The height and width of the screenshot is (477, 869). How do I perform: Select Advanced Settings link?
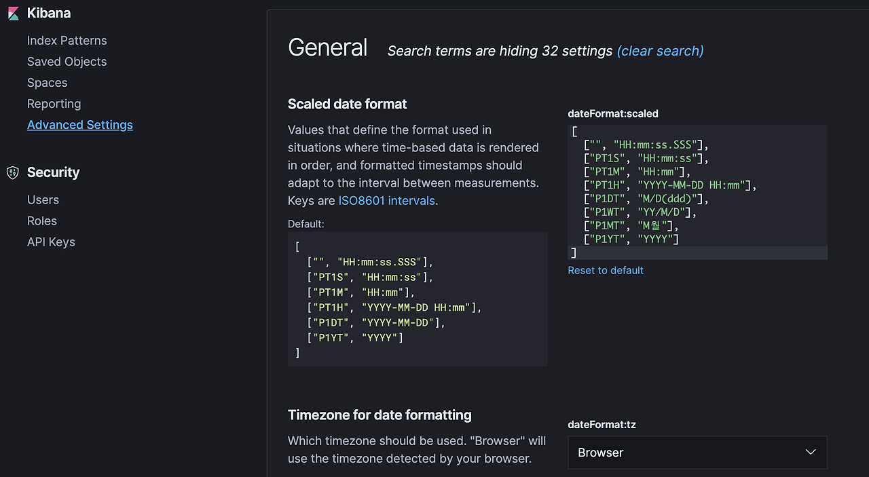point(80,125)
